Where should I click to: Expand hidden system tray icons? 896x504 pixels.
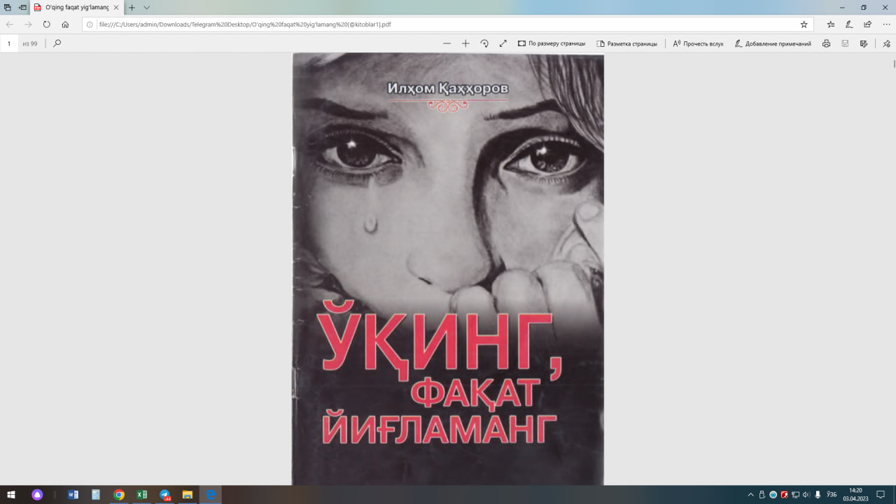[x=750, y=494]
